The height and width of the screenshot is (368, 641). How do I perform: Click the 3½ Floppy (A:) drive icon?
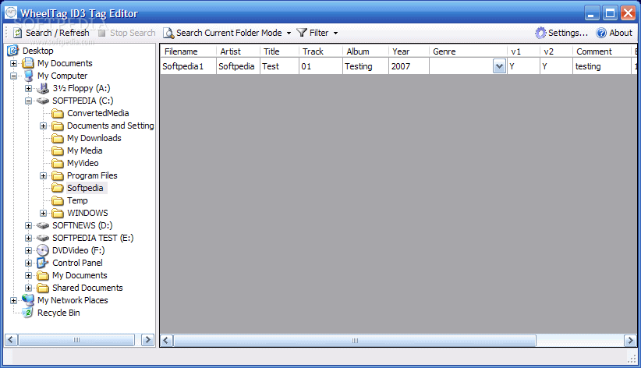click(x=43, y=88)
